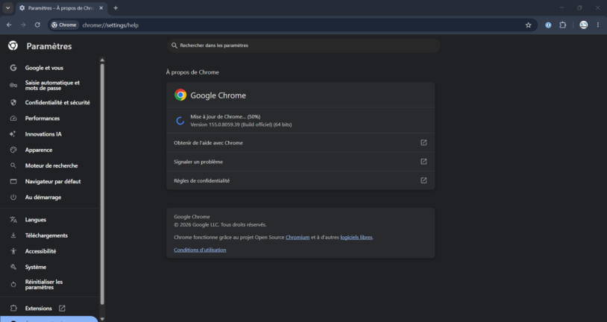This screenshot has width=607, height=322.
Task: Click the Google G icon in sidebar
Action: [13, 68]
